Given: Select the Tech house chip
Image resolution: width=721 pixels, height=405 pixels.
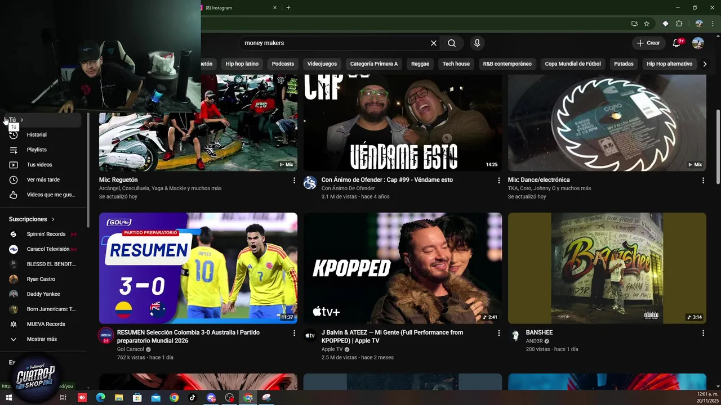Looking at the screenshot, I should 456,64.
